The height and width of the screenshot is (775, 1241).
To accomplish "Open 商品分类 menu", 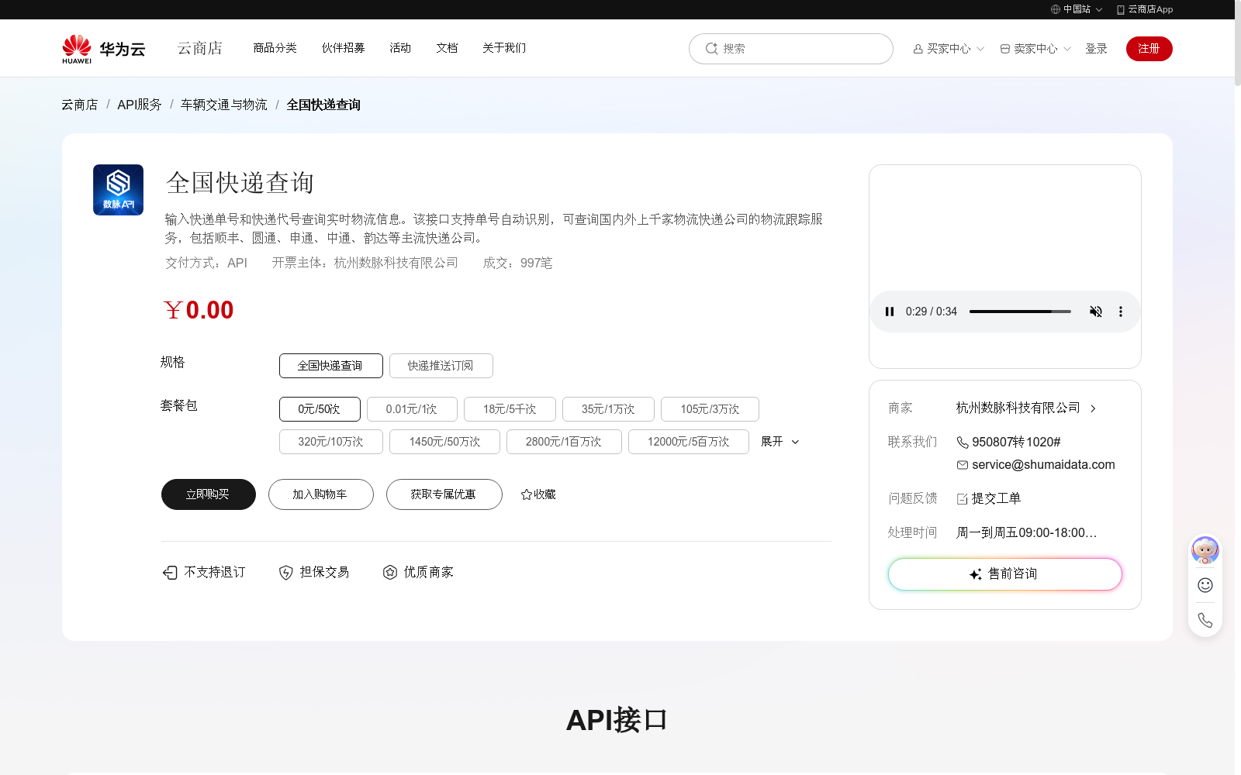I will click(x=275, y=48).
